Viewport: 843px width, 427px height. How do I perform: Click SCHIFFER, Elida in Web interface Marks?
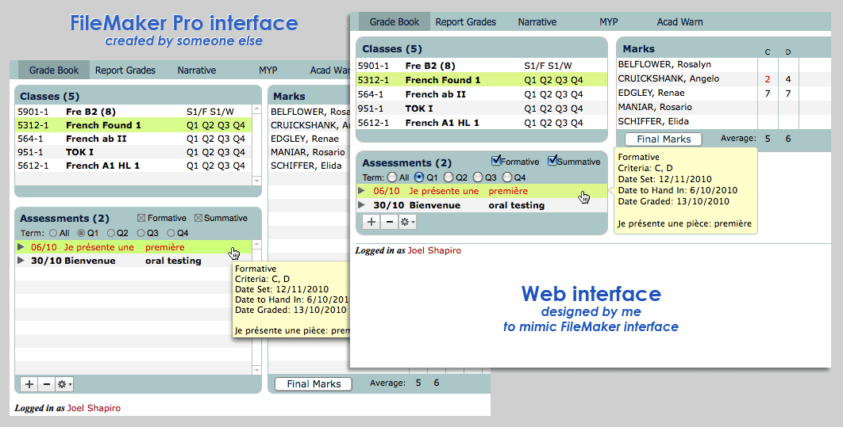point(653,121)
